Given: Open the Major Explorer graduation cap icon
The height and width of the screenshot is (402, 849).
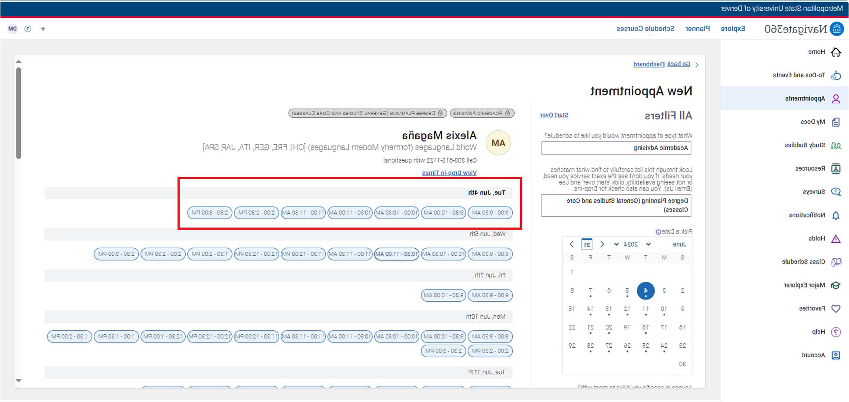Looking at the screenshot, I should [836, 285].
